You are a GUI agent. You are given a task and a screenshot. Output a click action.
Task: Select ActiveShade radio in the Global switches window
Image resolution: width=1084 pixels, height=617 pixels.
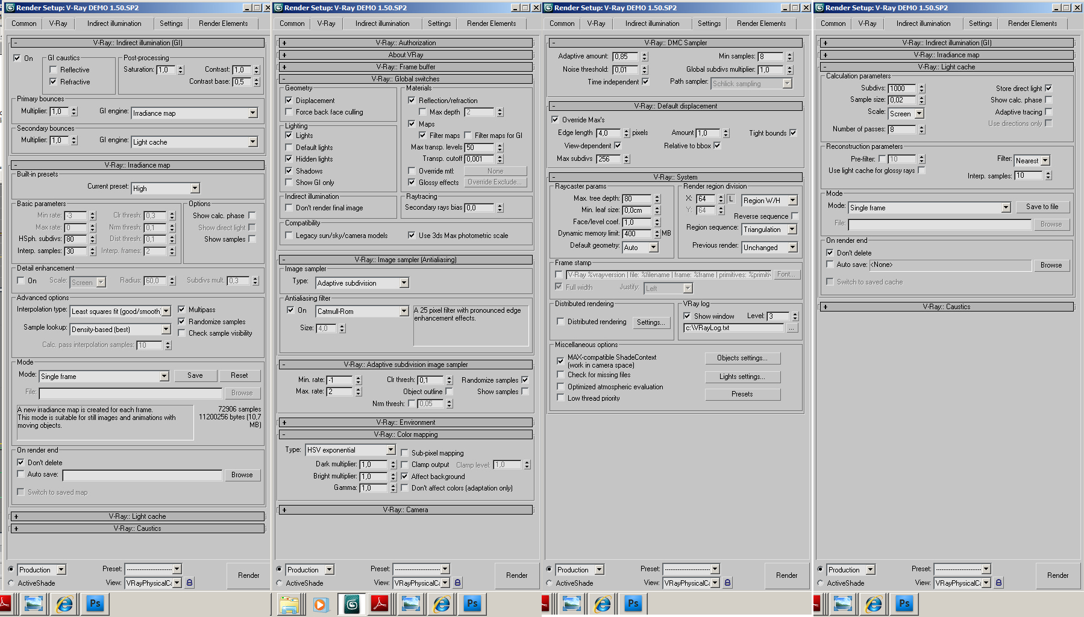279,583
